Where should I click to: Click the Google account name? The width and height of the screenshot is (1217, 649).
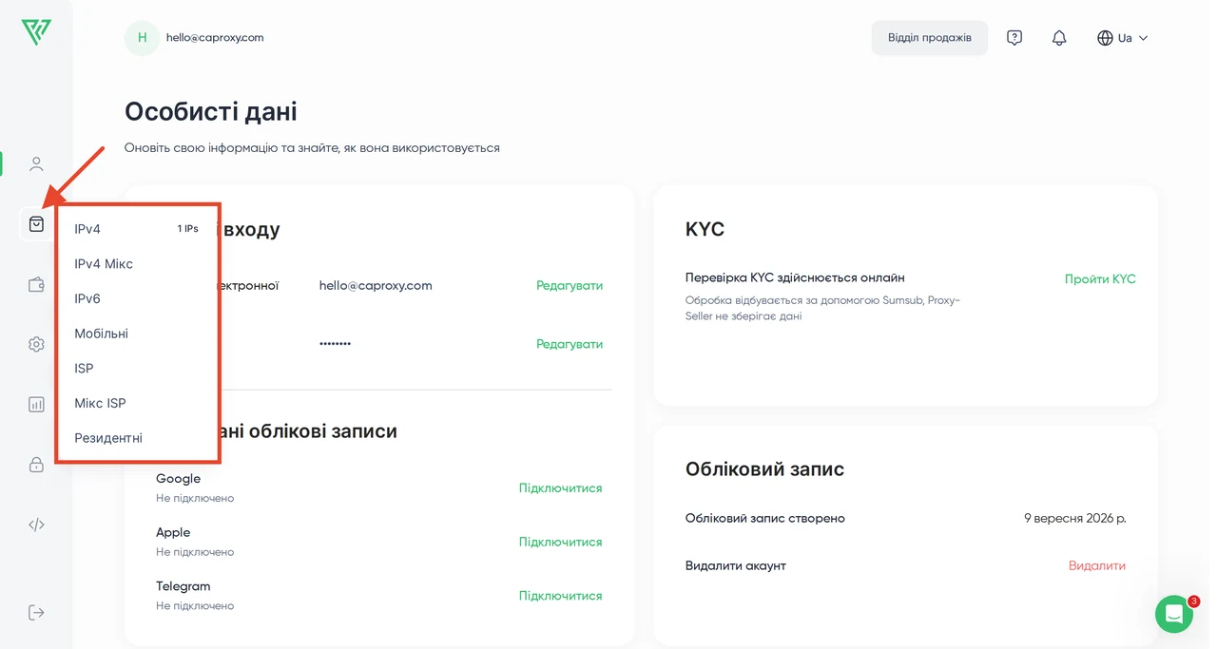pos(178,479)
